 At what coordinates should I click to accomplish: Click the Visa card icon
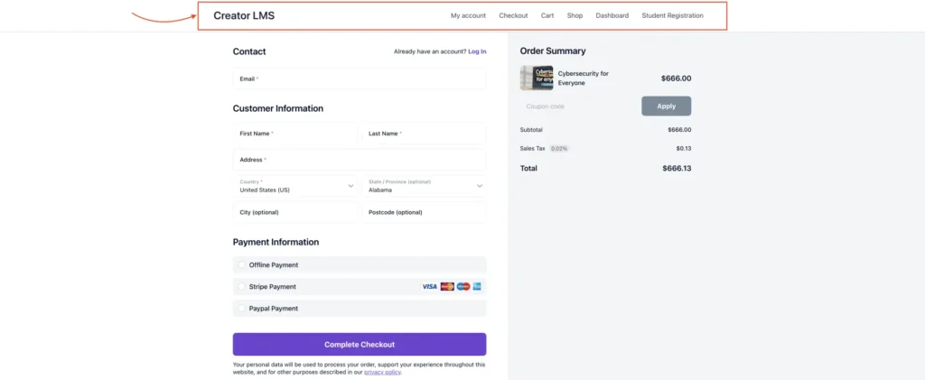[429, 286]
